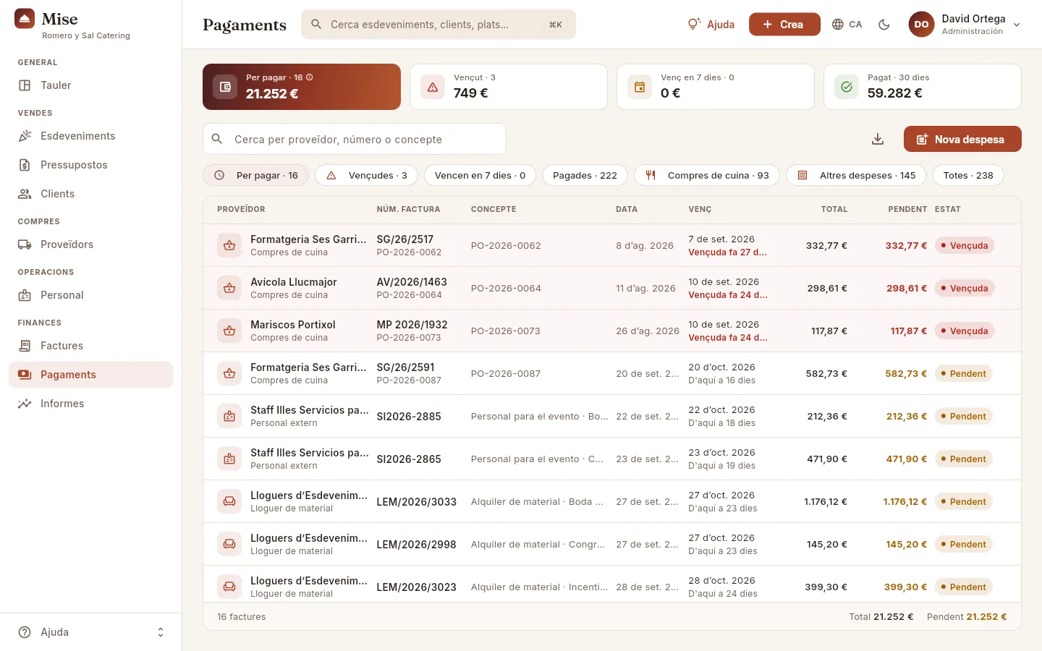Sort by the VENÇ column header
1042x651 pixels.
700,209
